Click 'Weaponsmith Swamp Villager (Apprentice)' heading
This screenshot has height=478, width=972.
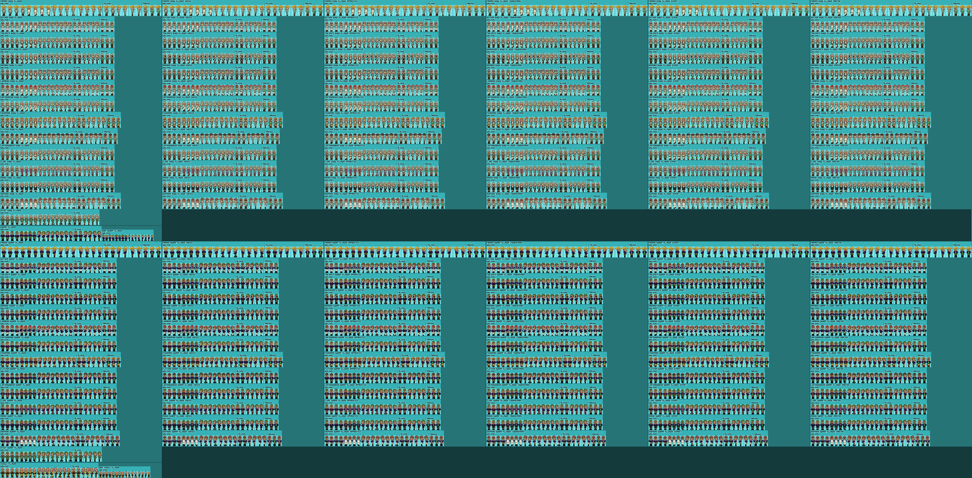tap(345, 290)
